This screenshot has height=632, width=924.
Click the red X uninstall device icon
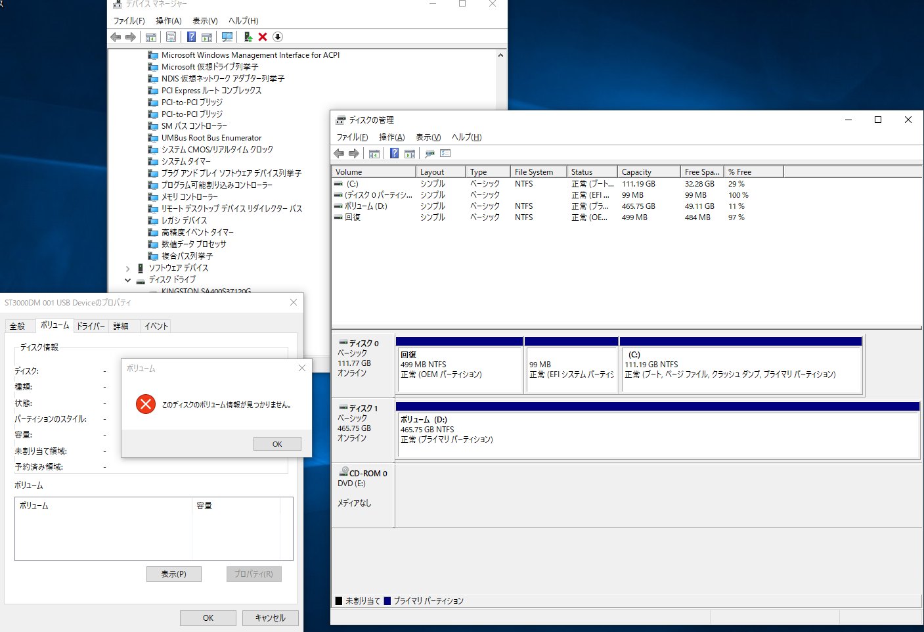263,37
